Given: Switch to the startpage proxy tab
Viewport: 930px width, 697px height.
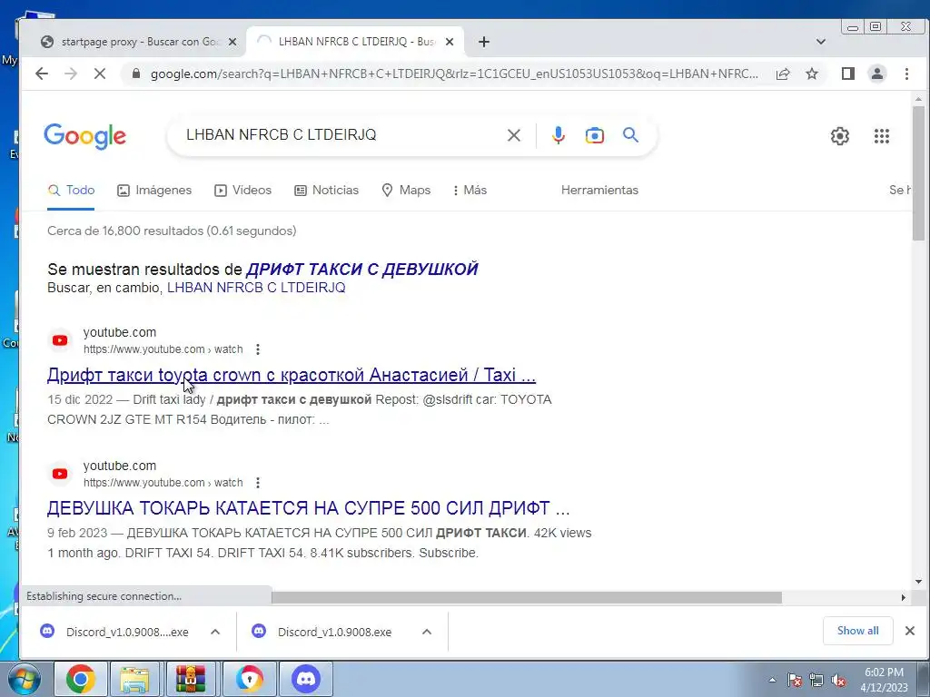Looking at the screenshot, I should click(140, 42).
